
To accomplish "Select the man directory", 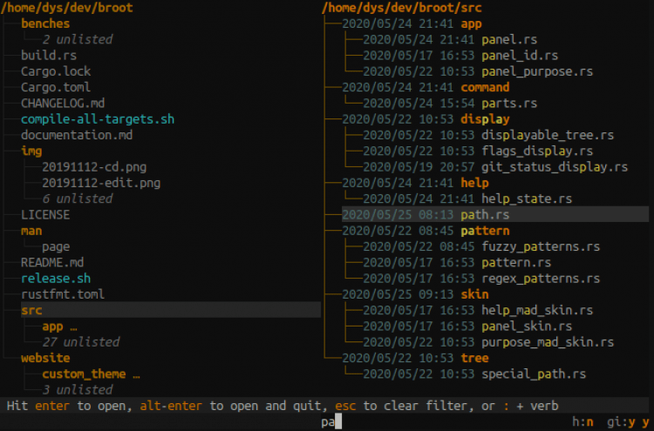I will coord(31,231).
